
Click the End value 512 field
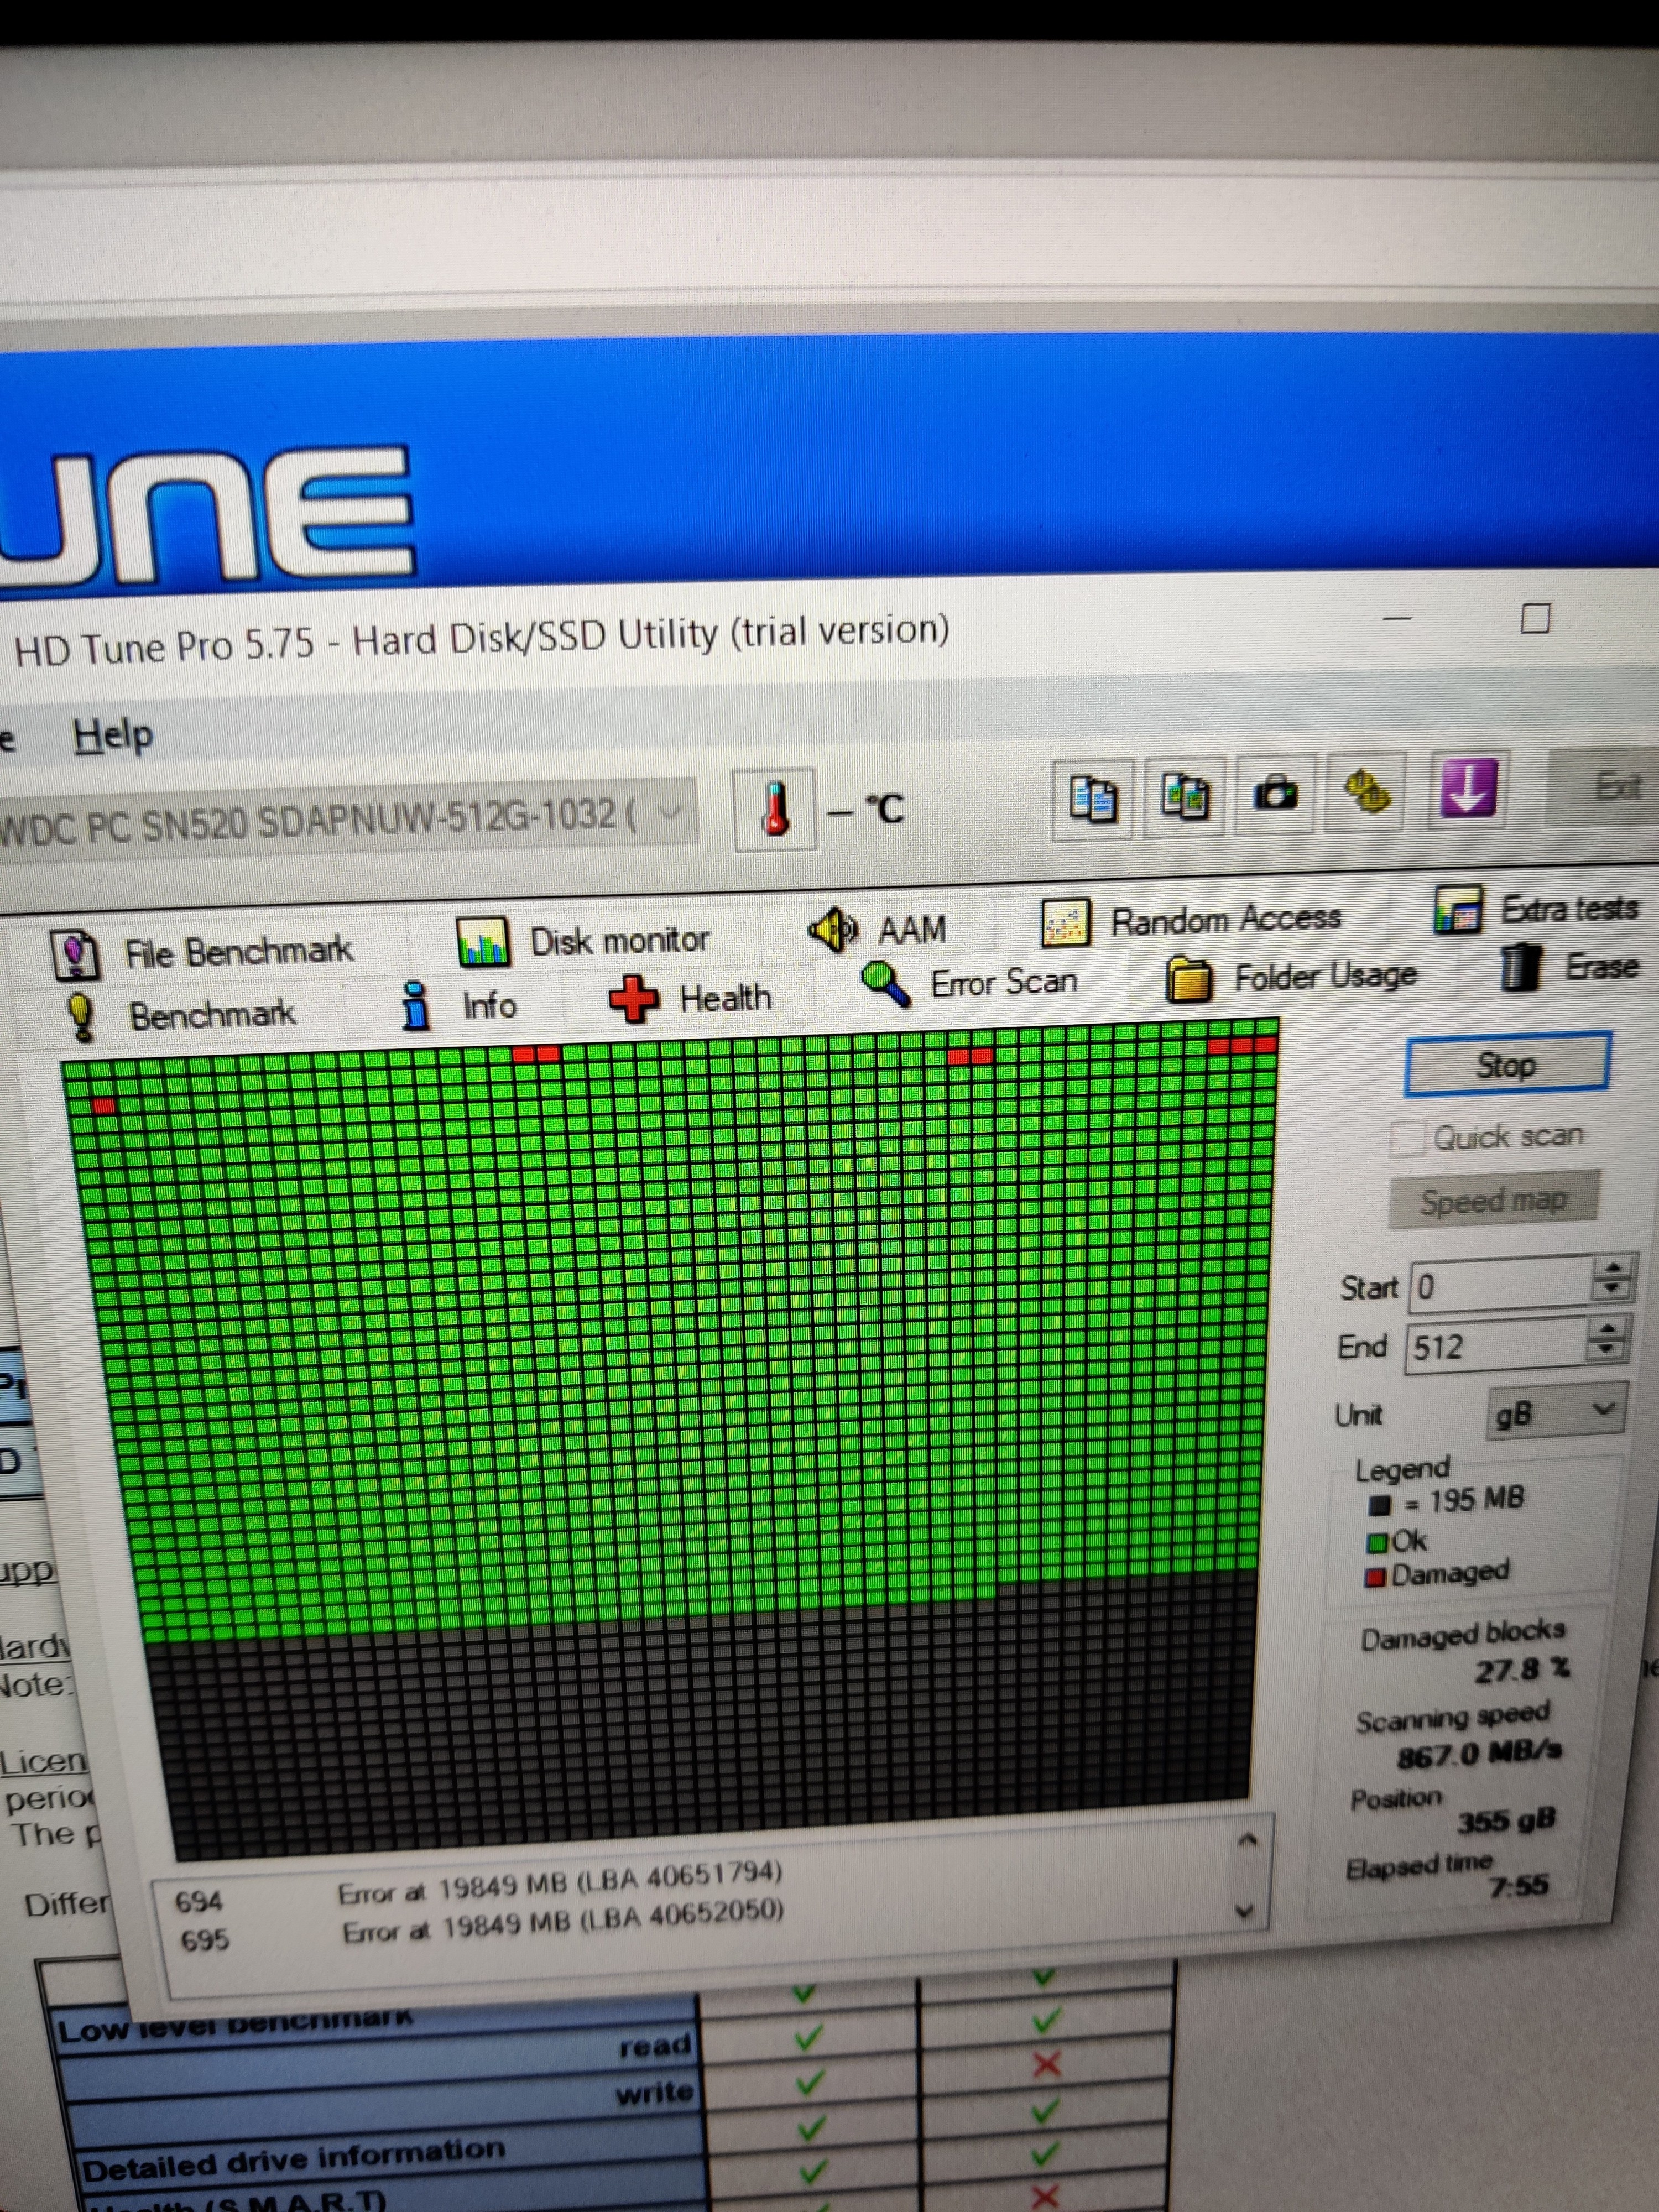(1496, 1346)
